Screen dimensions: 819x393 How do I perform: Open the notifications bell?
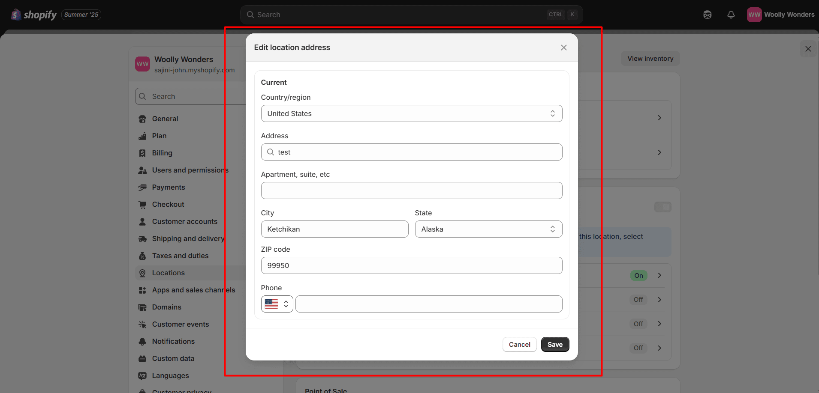731,15
